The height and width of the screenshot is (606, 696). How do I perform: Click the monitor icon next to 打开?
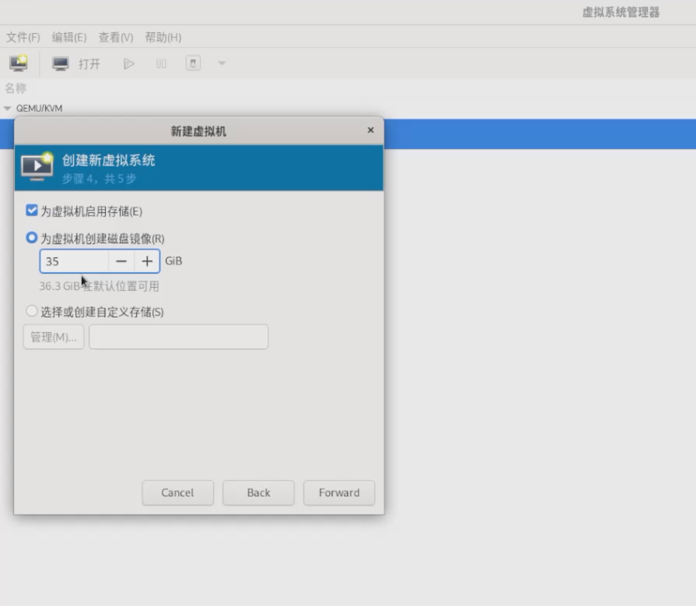click(x=60, y=64)
